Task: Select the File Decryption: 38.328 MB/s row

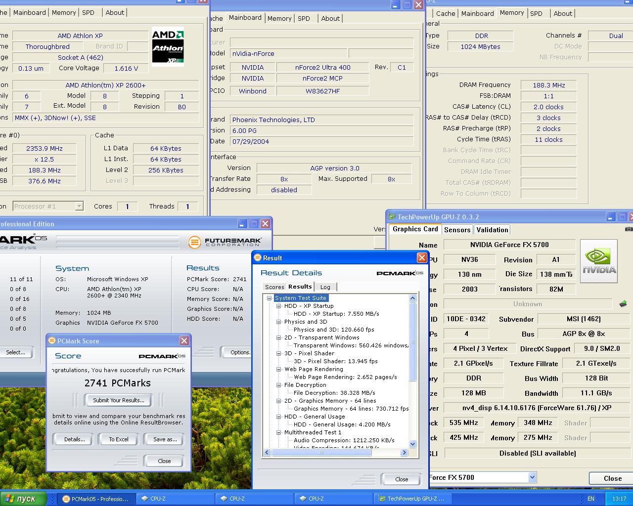Action: (x=334, y=393)
